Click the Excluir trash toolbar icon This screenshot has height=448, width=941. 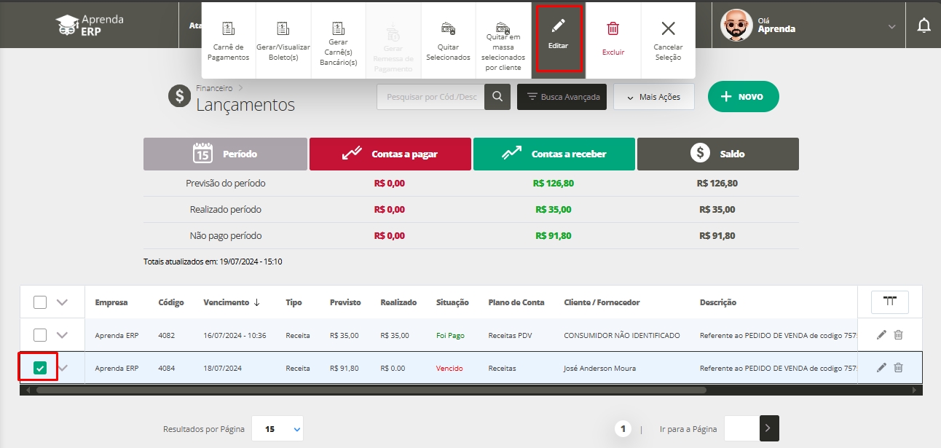pos(613,29)
